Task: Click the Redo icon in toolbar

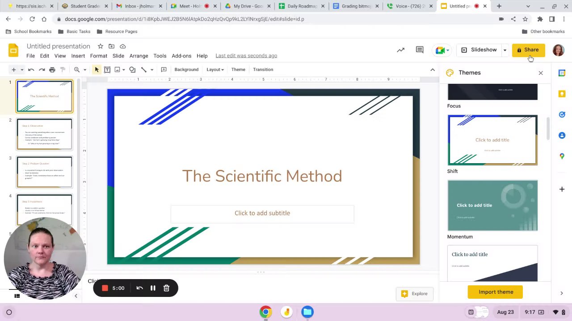Action: pyautogui.click(x=42, y=70)
